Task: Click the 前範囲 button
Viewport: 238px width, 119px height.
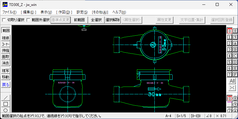Action: [79, 20]
